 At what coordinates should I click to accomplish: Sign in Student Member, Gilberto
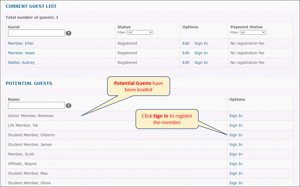click(236, 135)
